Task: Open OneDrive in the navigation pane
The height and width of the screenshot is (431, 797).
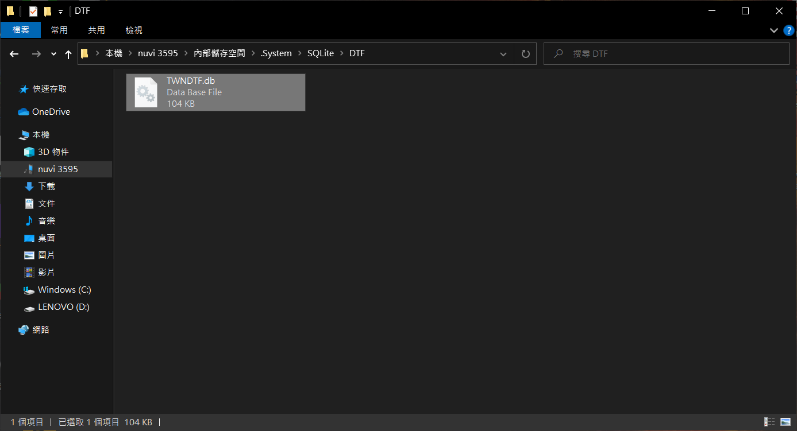Action: (51, 112)
